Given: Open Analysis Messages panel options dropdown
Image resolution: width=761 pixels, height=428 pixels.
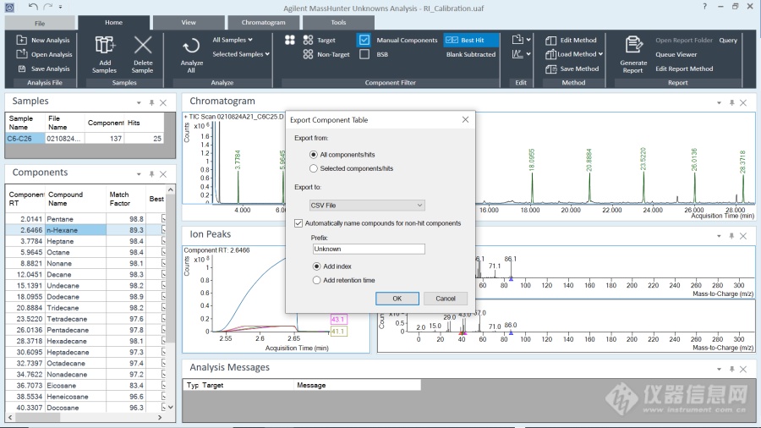Looking at the screenshot, I should (719, 370).
